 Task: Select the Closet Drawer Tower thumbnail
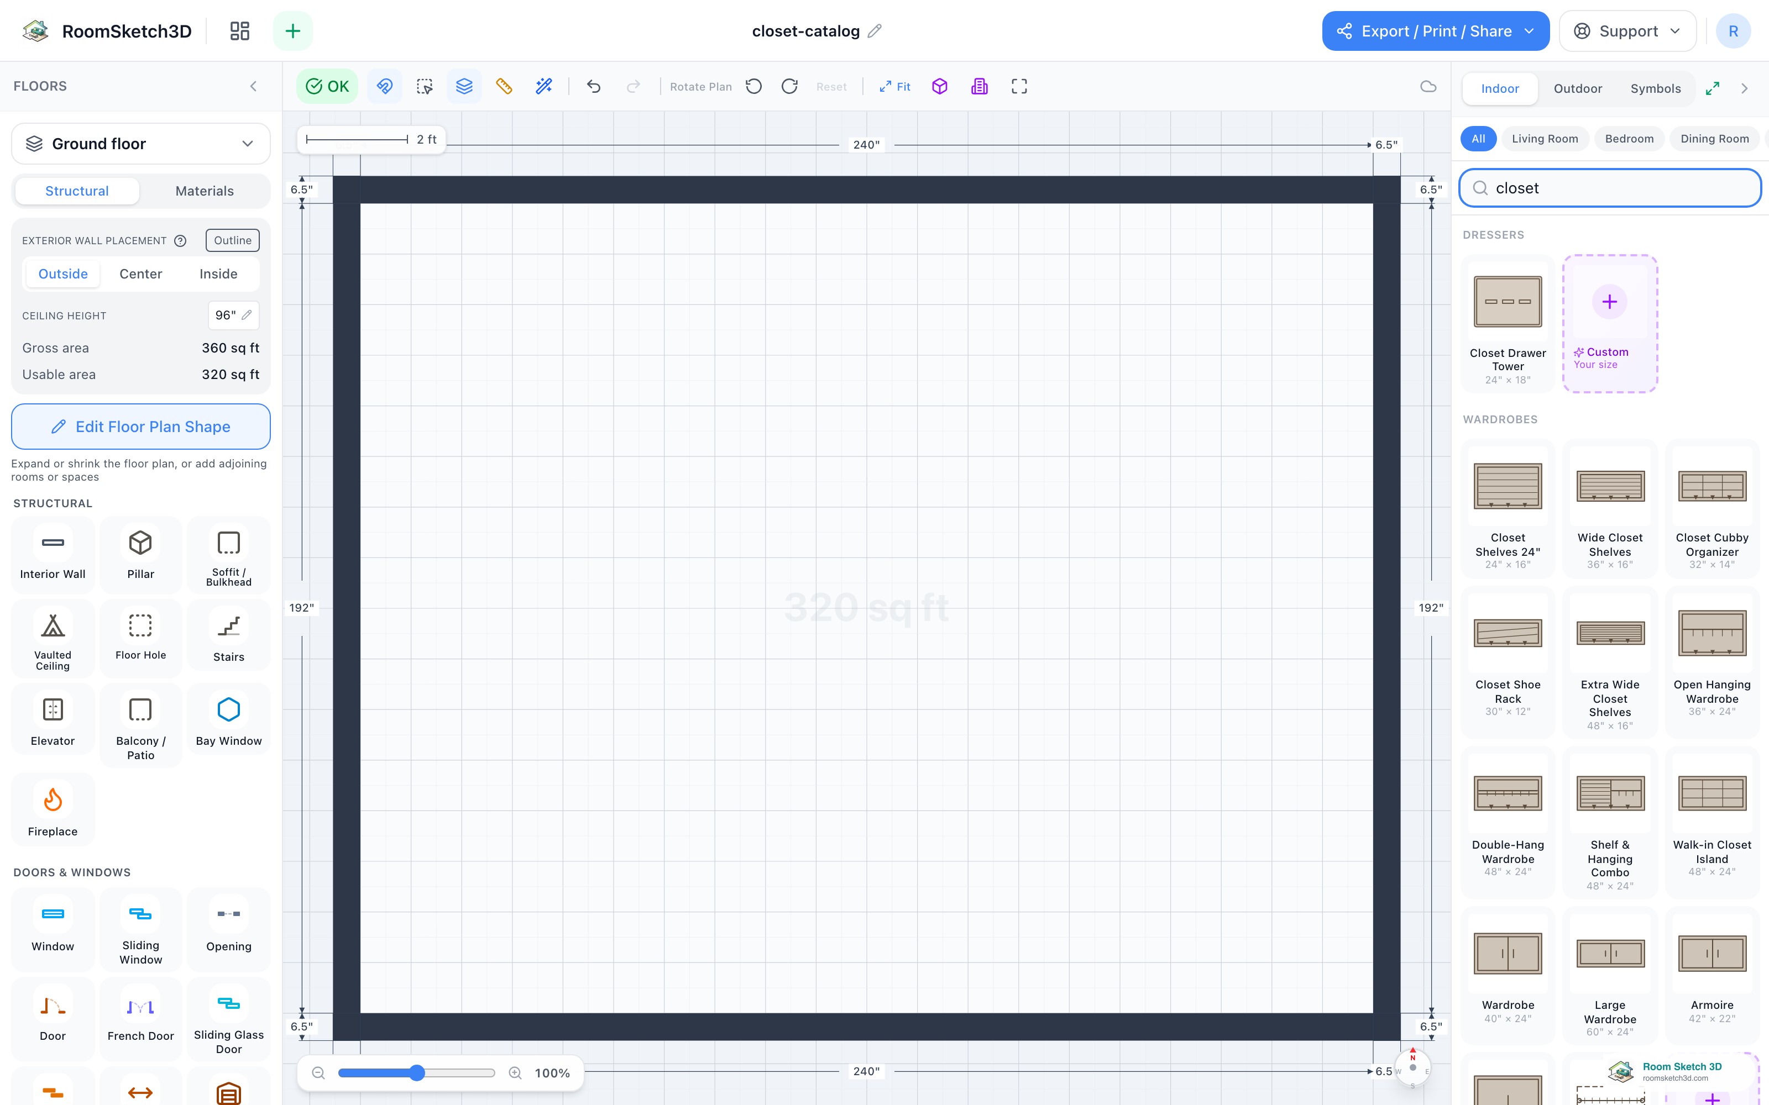pos(1508,301)
